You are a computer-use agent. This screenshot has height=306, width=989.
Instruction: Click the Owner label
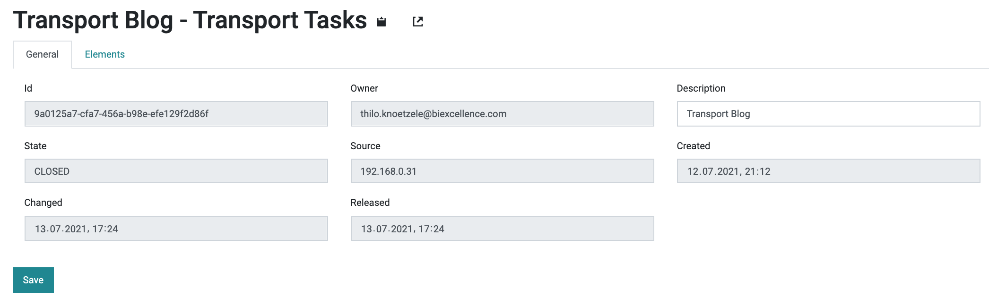coord(364,88)
